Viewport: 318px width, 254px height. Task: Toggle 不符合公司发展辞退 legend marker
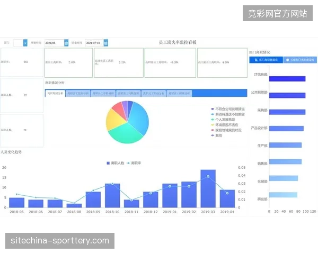click(x=213, y=109)
